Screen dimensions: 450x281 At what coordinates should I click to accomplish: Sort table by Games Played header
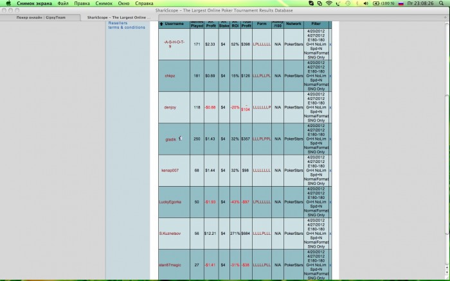coord(197,24)
